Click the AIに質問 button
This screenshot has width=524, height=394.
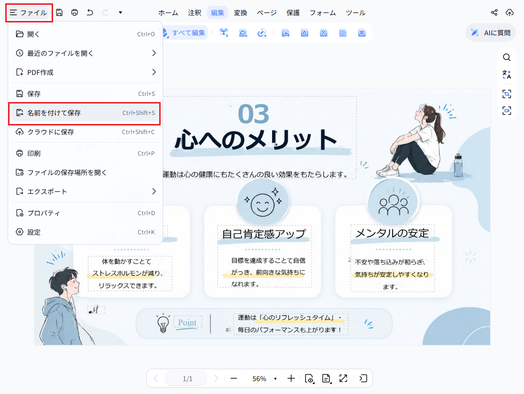491,32
